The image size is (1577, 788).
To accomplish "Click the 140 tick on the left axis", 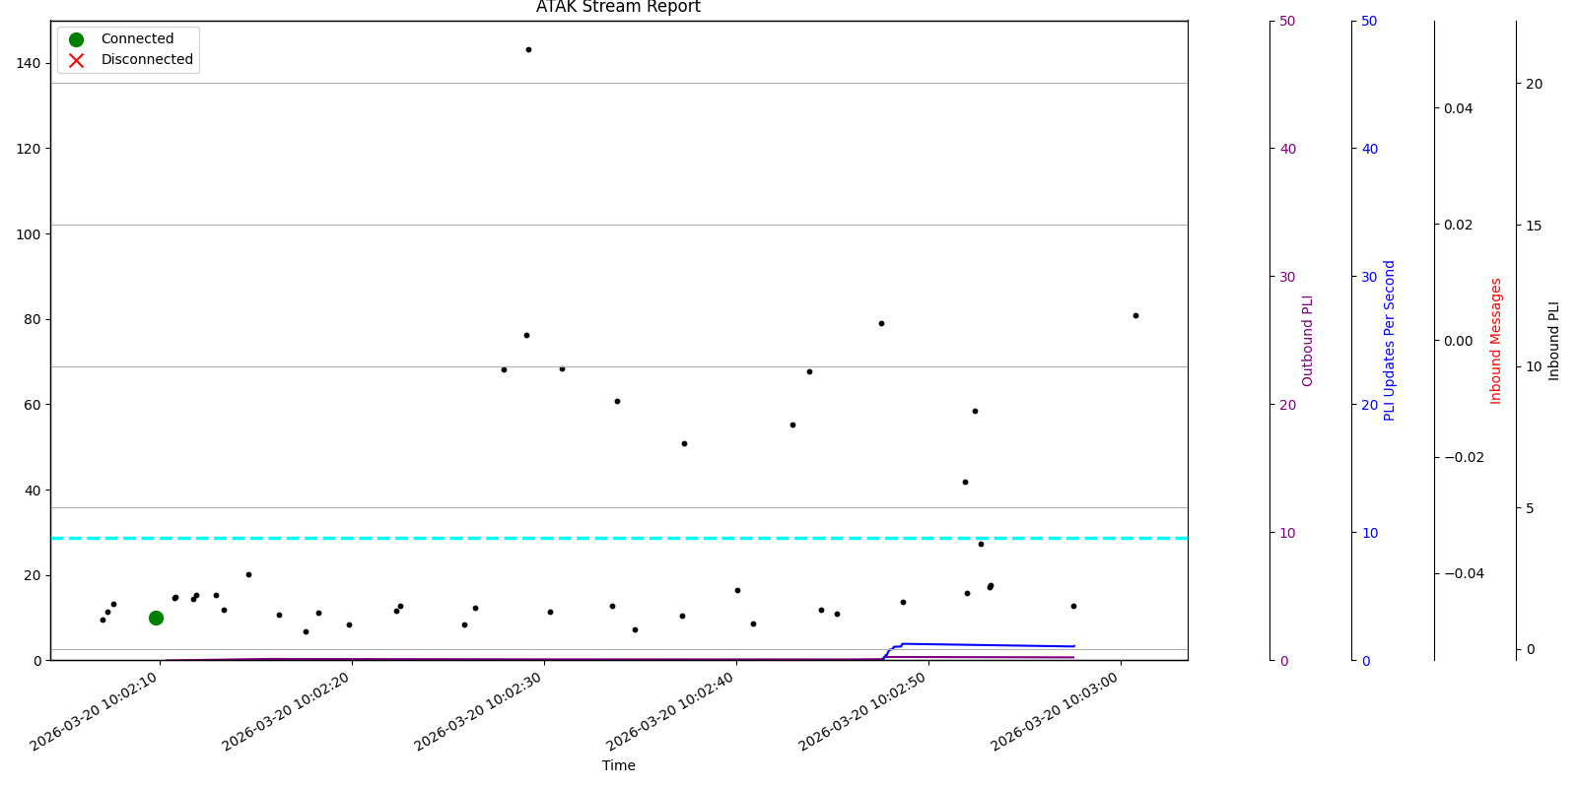I will pos(29,63).
